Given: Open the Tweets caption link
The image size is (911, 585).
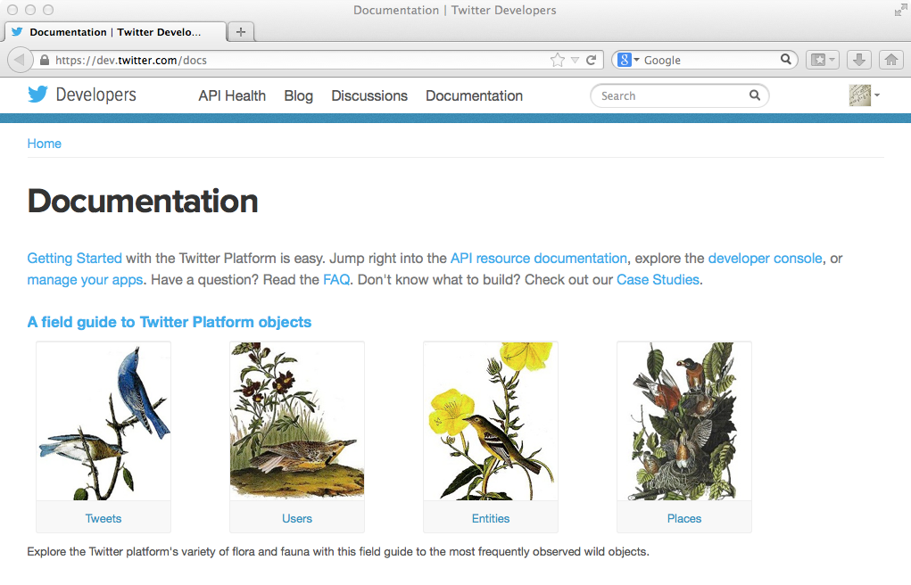Looking at the screenshot, I should pos(104,519).
